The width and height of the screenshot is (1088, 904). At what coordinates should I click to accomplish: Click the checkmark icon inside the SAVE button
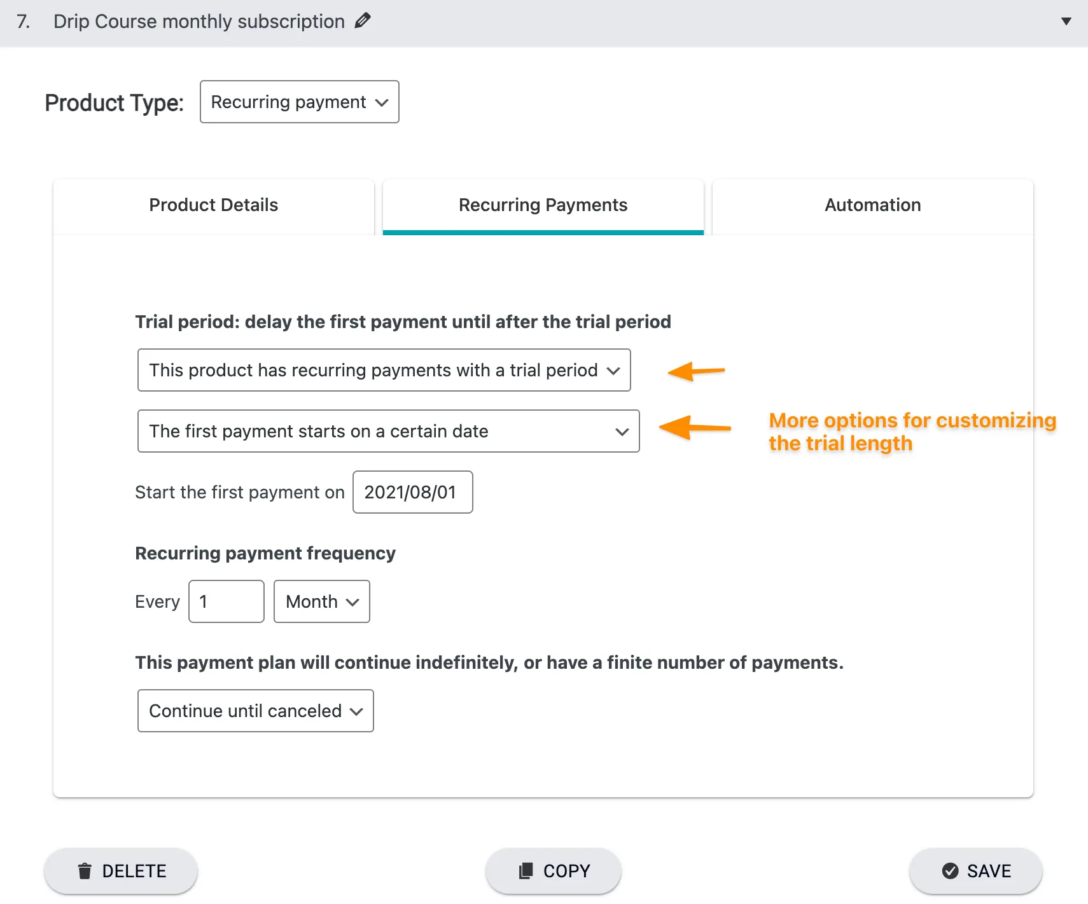[x=949, y=870]
